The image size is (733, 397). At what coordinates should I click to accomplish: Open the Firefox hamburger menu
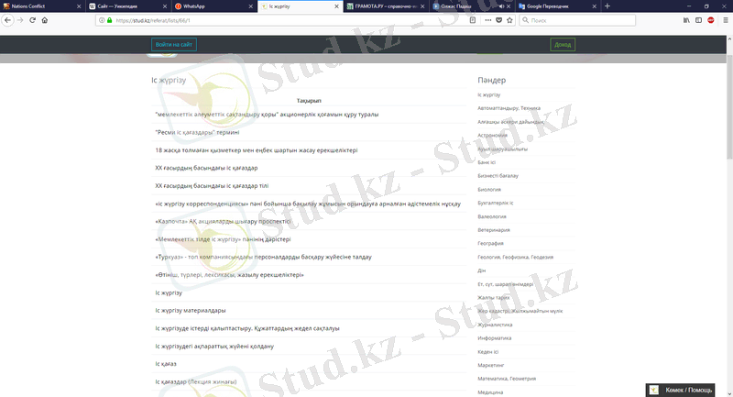(724, 19)
